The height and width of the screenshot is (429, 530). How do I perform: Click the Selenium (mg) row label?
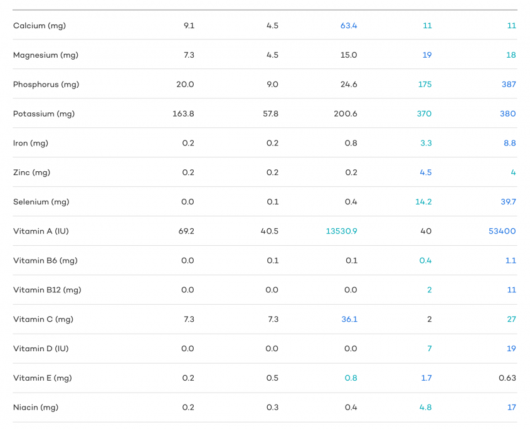pyautogui.click(x=41, y=202)
